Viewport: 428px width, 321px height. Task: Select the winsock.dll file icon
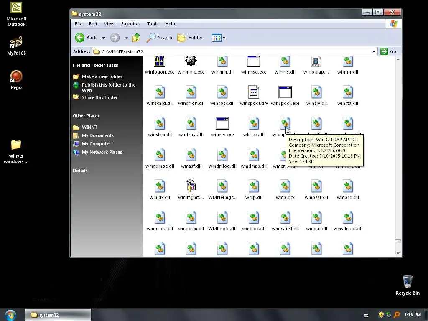[x=222, y=92]
